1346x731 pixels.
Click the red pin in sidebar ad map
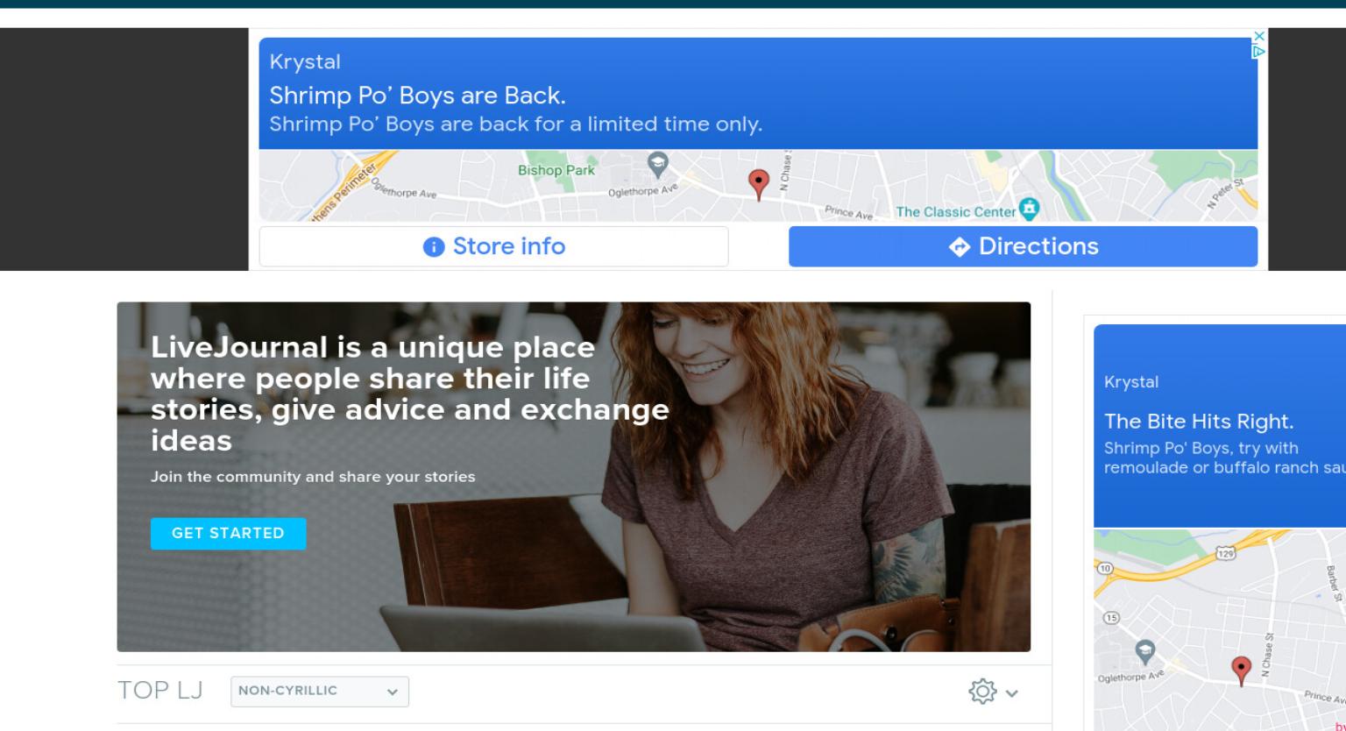pyautogui.click(x=1241, y=671)
